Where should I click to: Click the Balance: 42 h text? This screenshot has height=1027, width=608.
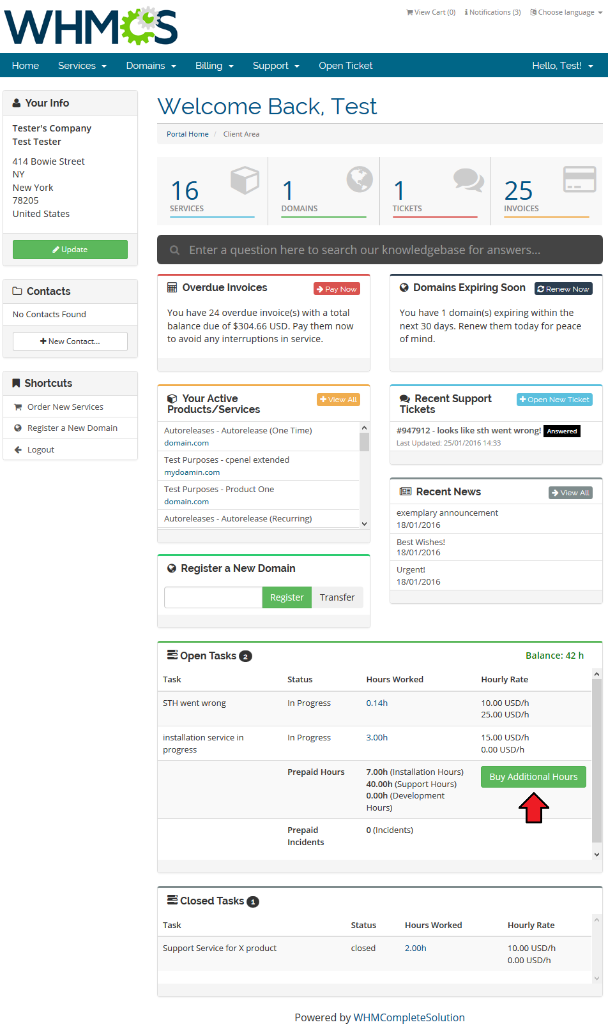coord(554,656)
